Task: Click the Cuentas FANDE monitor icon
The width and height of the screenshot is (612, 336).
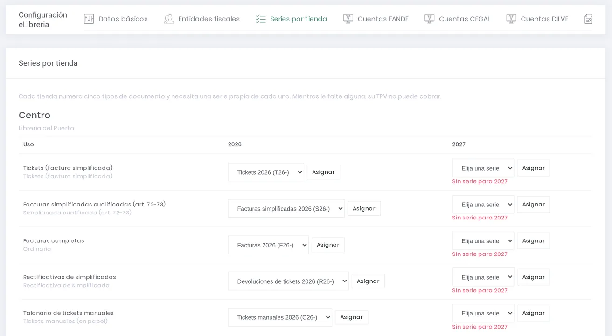Action: [x=348, y=19]
